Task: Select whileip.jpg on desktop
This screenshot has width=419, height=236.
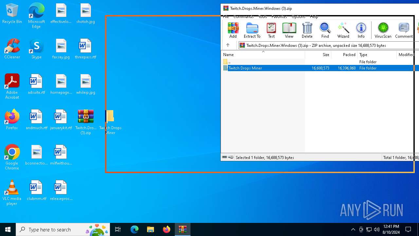Action: [85, 85]
